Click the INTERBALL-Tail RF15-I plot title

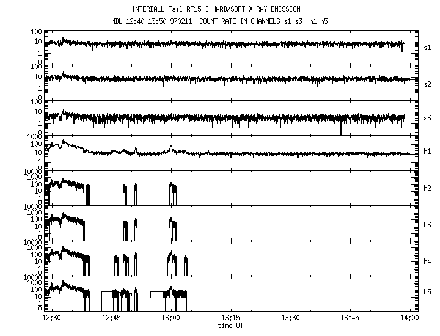(x=216, y=9)
